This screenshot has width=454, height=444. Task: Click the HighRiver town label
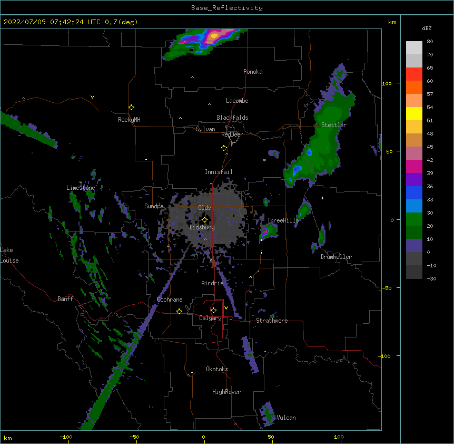tap(226, 392)
